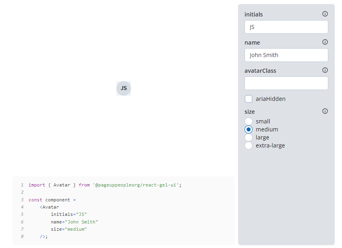The width and height of the screenshot is (342, 248).
Task: Click the 'initials' field label
Action: coord(253,14)
